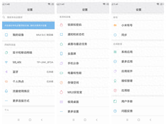Tap the battery icon beside 电量和性能
The width and height of the screenshot is (166, 126).
pos(62,73)
